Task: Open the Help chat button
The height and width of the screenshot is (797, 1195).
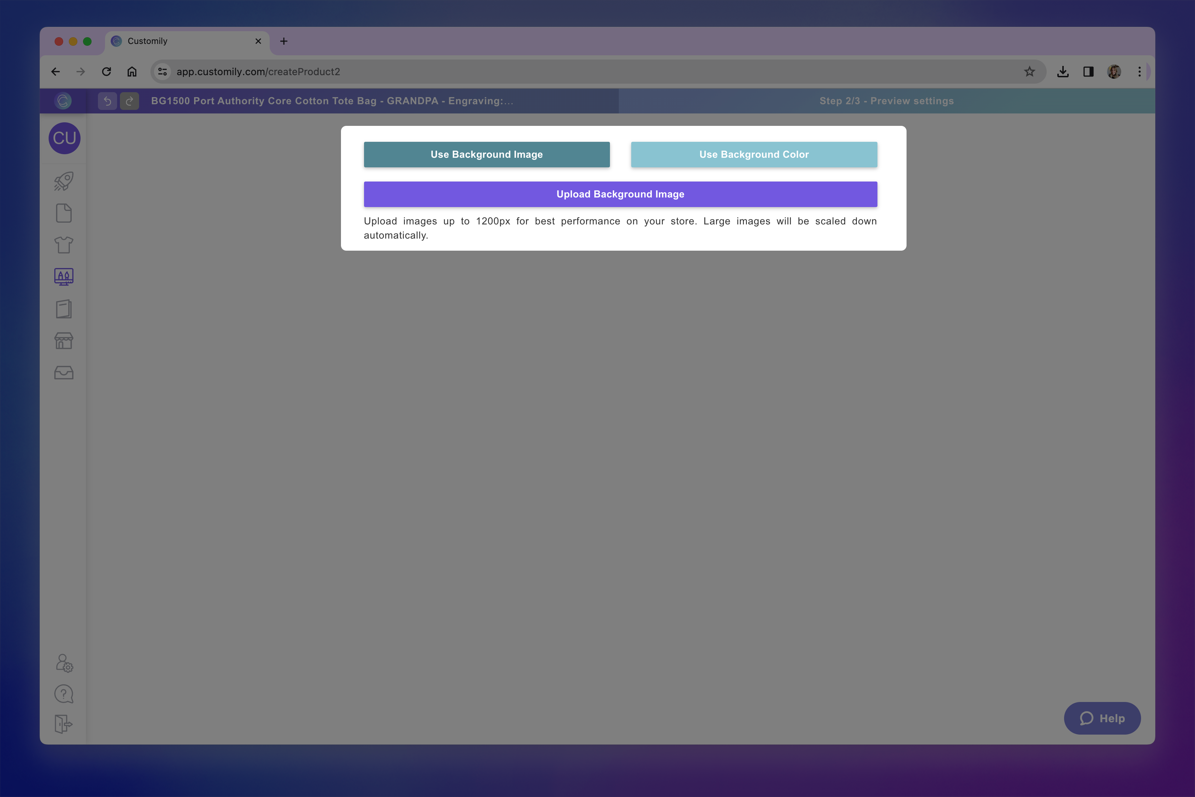Action: click(1102, 718)
